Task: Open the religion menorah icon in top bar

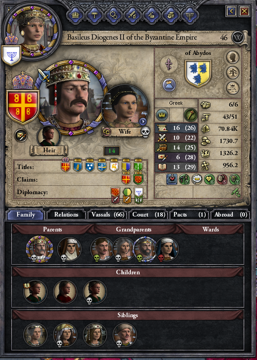Action: pos(189,15)
